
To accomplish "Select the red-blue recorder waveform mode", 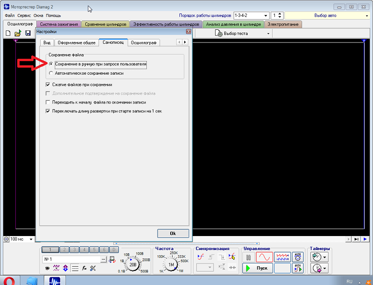I will click(x=282, y=257).
